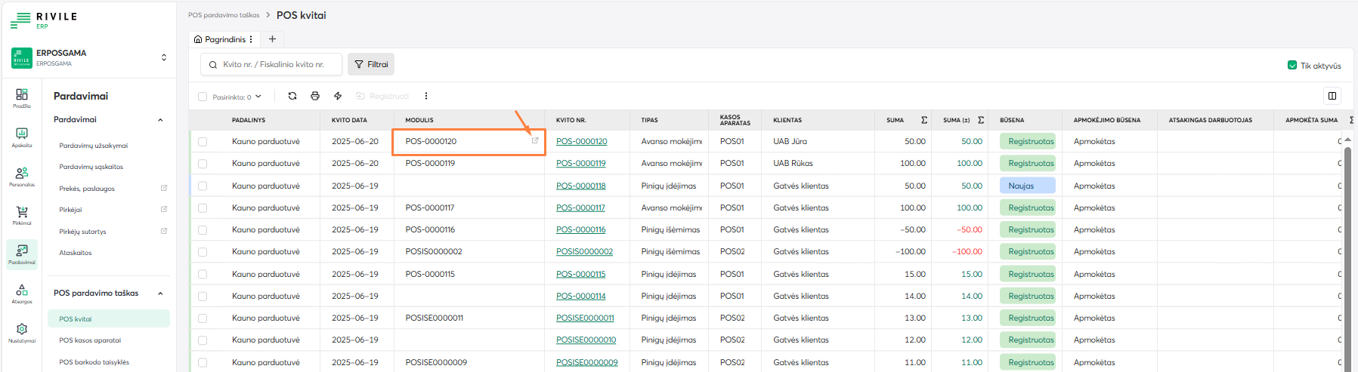The height and width of the screenshot is (372, 1358).
Task: Add a new tab with the plus button
Action: click(x=272, y=39)
